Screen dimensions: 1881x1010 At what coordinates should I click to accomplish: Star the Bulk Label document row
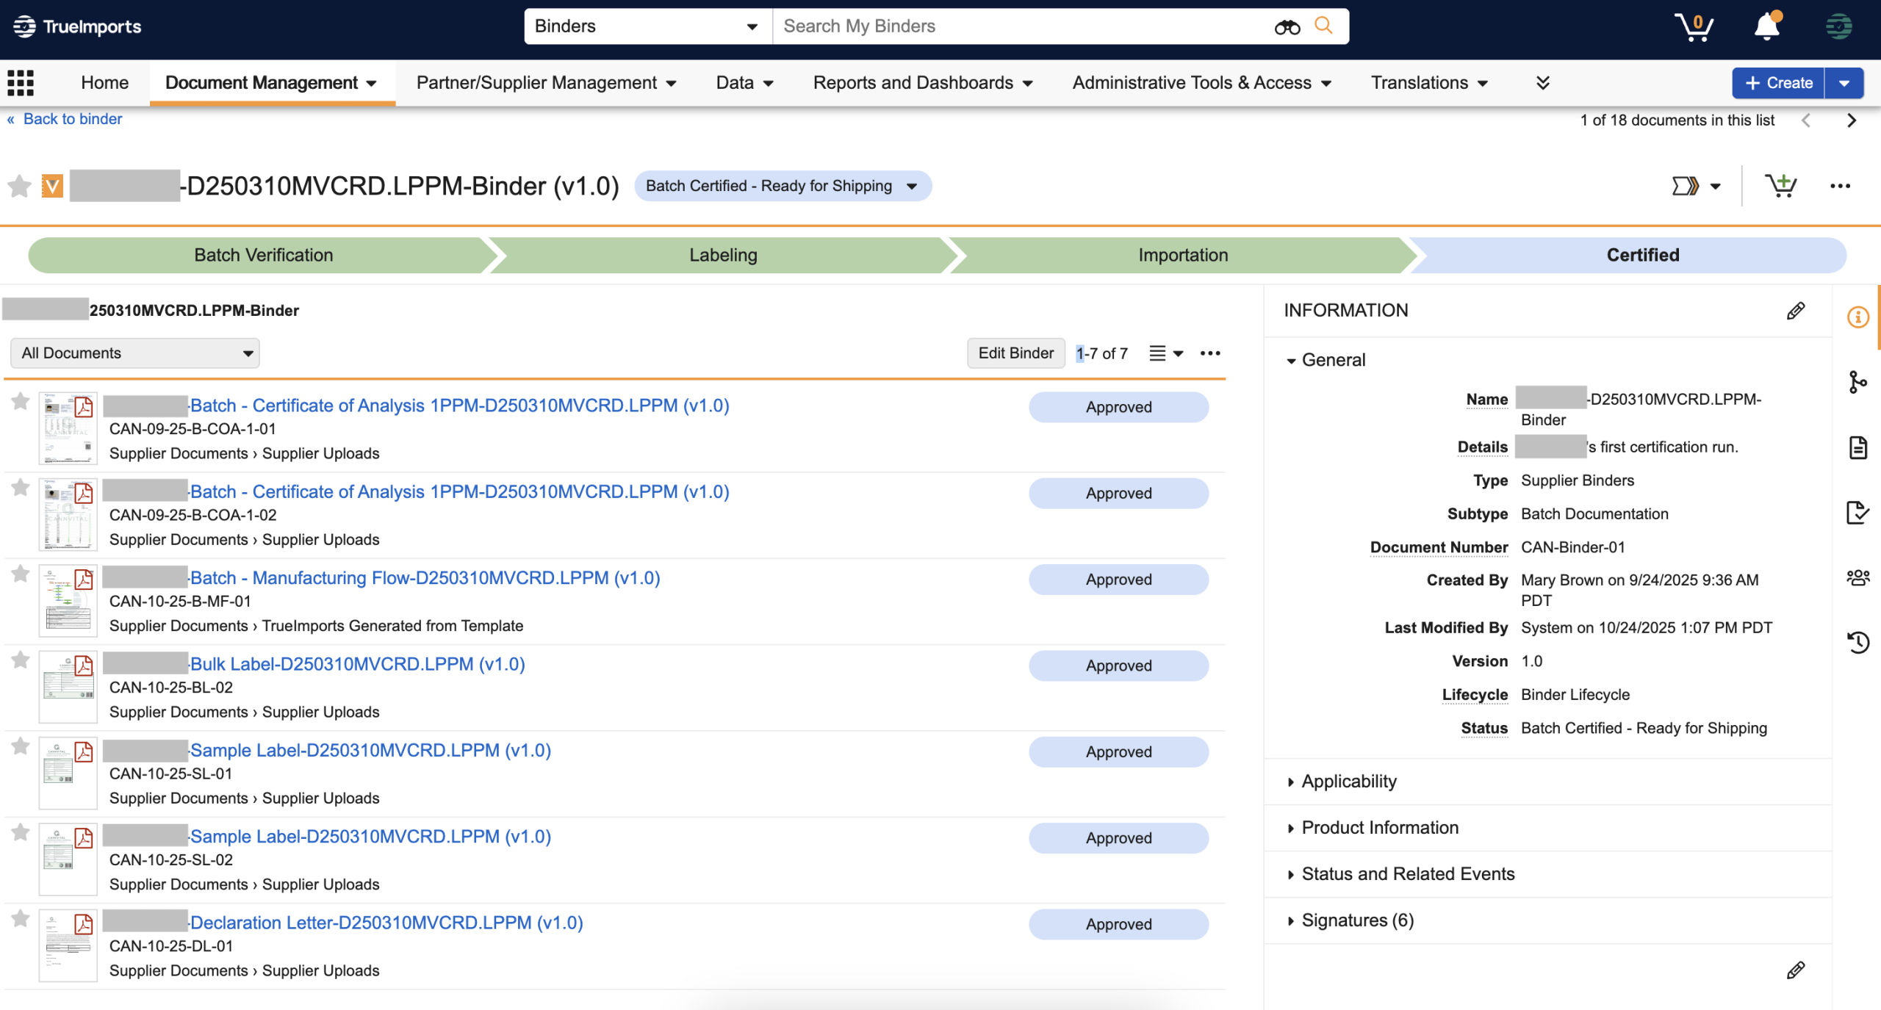click(x=21, y=660)
